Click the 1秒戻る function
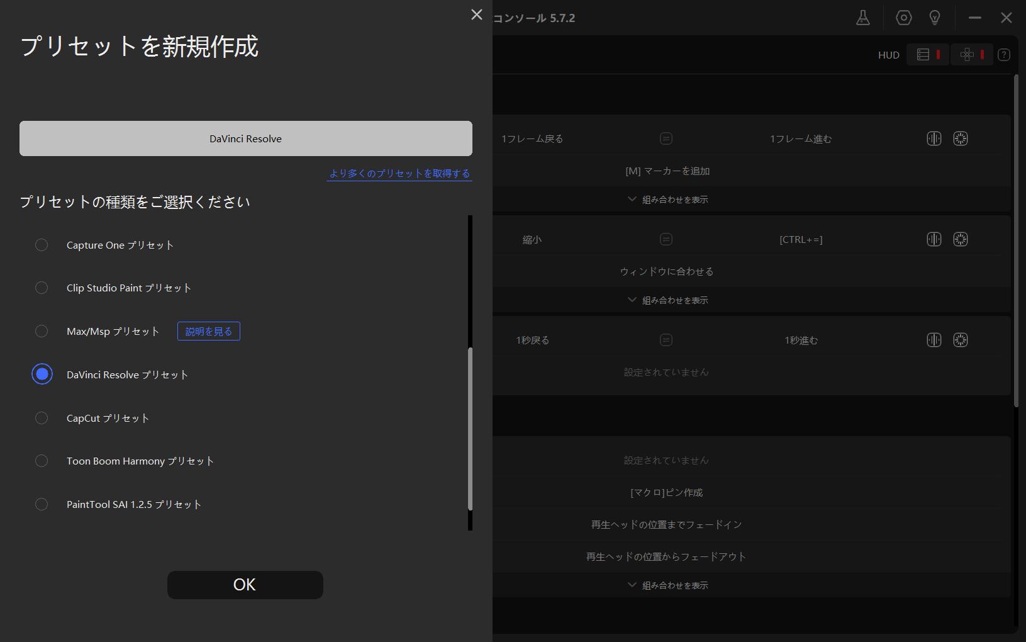1026x642 pixels. (x=533, y=340)
